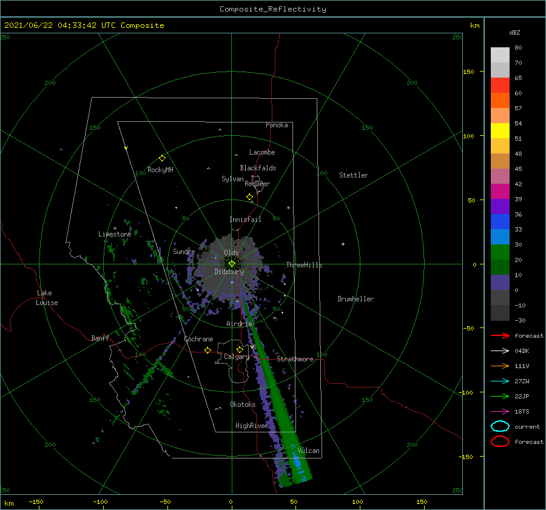This screenshot has width=546, height=510.
Task: Click the yellow diamond marker beside RockyMH
Action: tap(162, 158)
